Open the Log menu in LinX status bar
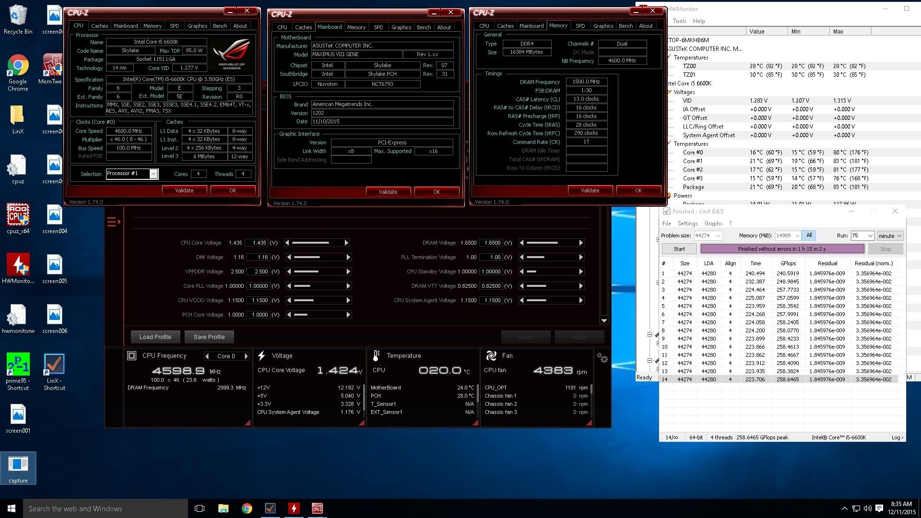Viewport: 921px width, 518px height. 897,437
